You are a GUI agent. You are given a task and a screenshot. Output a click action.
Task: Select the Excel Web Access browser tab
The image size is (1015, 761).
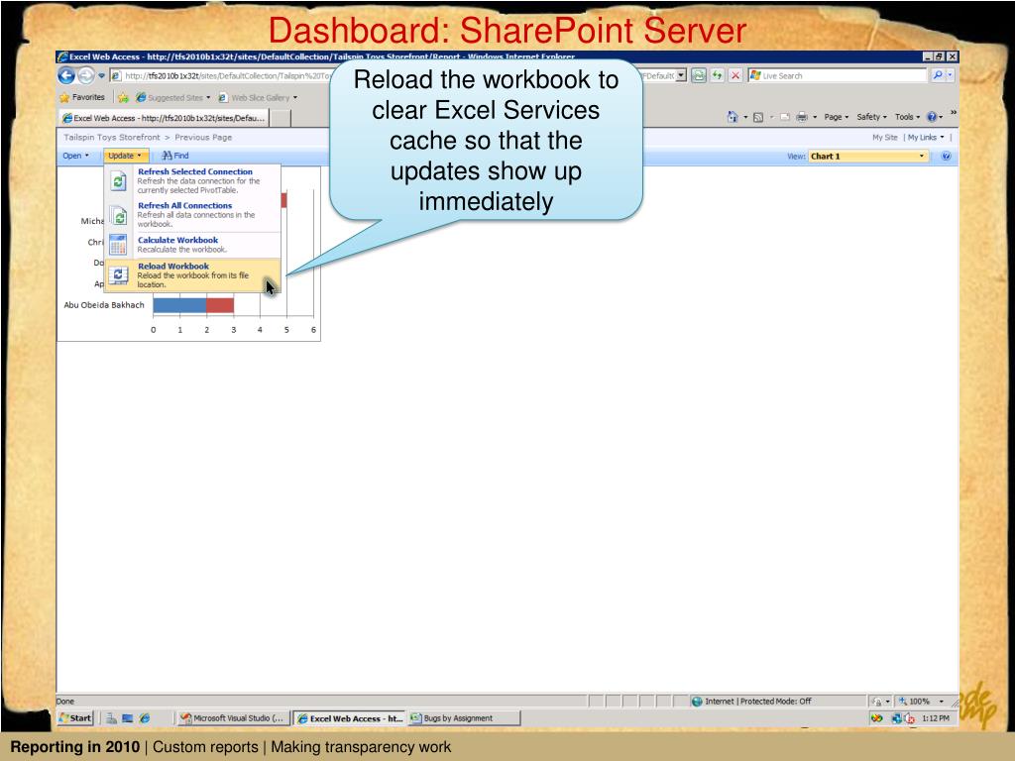[164, 118]
